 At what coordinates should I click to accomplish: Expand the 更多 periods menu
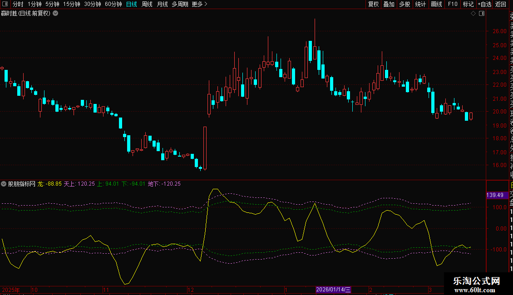(x=199, y=4)
